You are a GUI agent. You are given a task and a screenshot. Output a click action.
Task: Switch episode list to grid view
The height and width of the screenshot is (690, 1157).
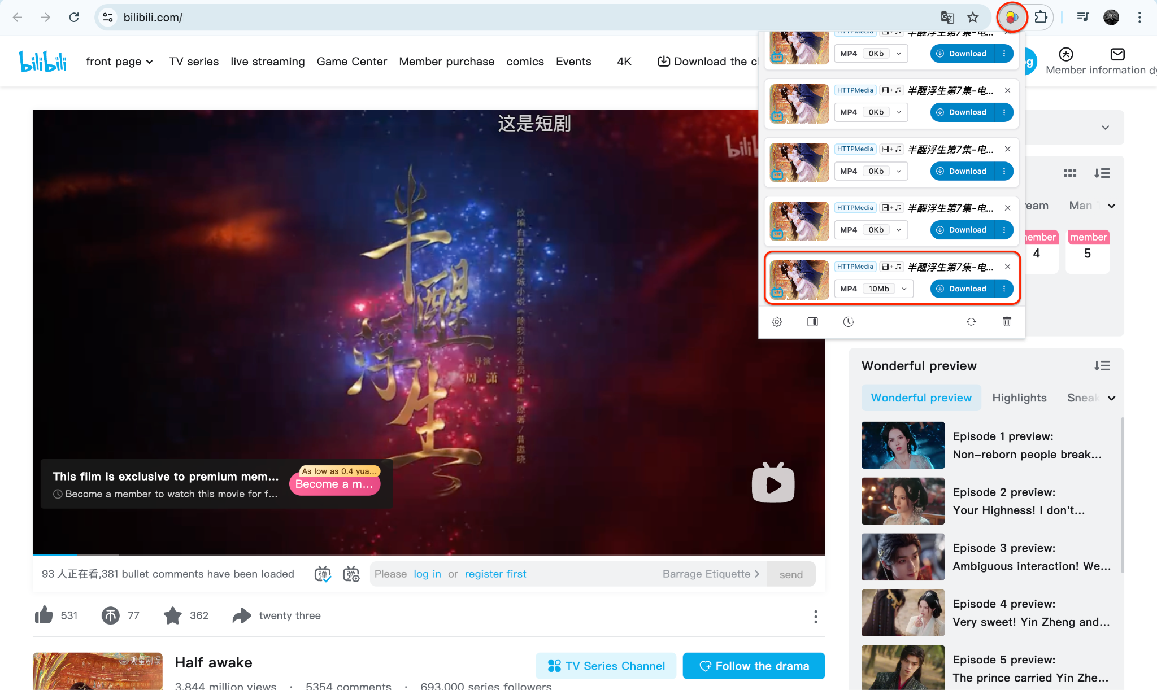tap(1070, 173)
